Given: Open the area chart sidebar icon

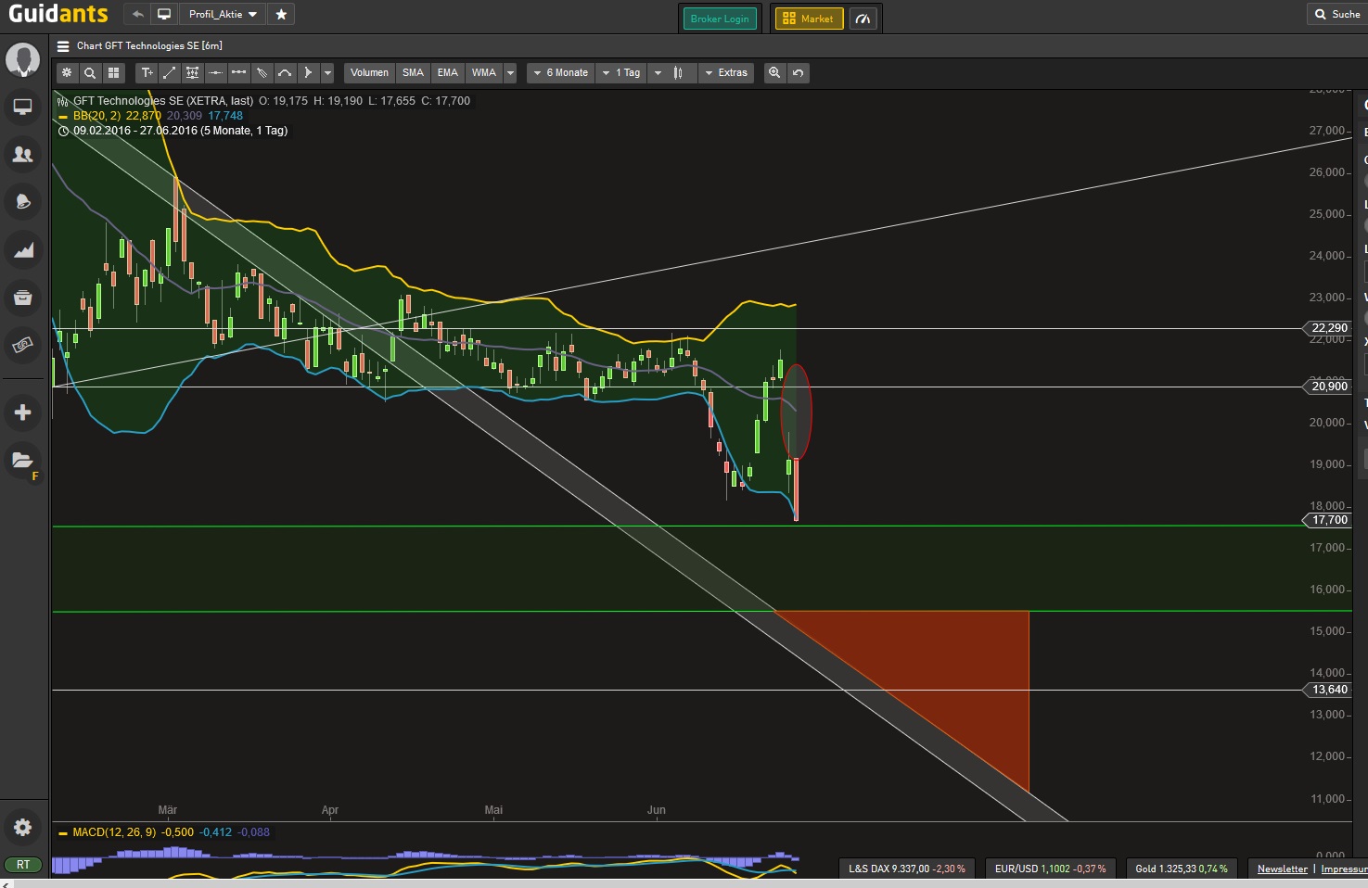Looking at the screenshot, I should coord(23,250).
